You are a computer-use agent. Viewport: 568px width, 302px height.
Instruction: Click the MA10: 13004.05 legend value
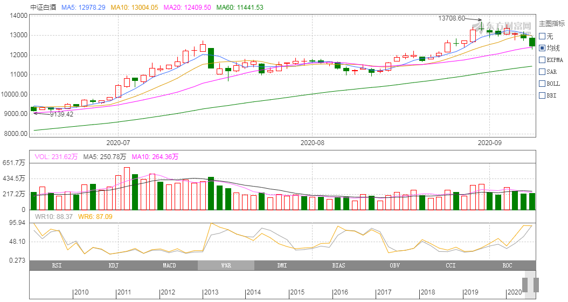pos(134,7)
